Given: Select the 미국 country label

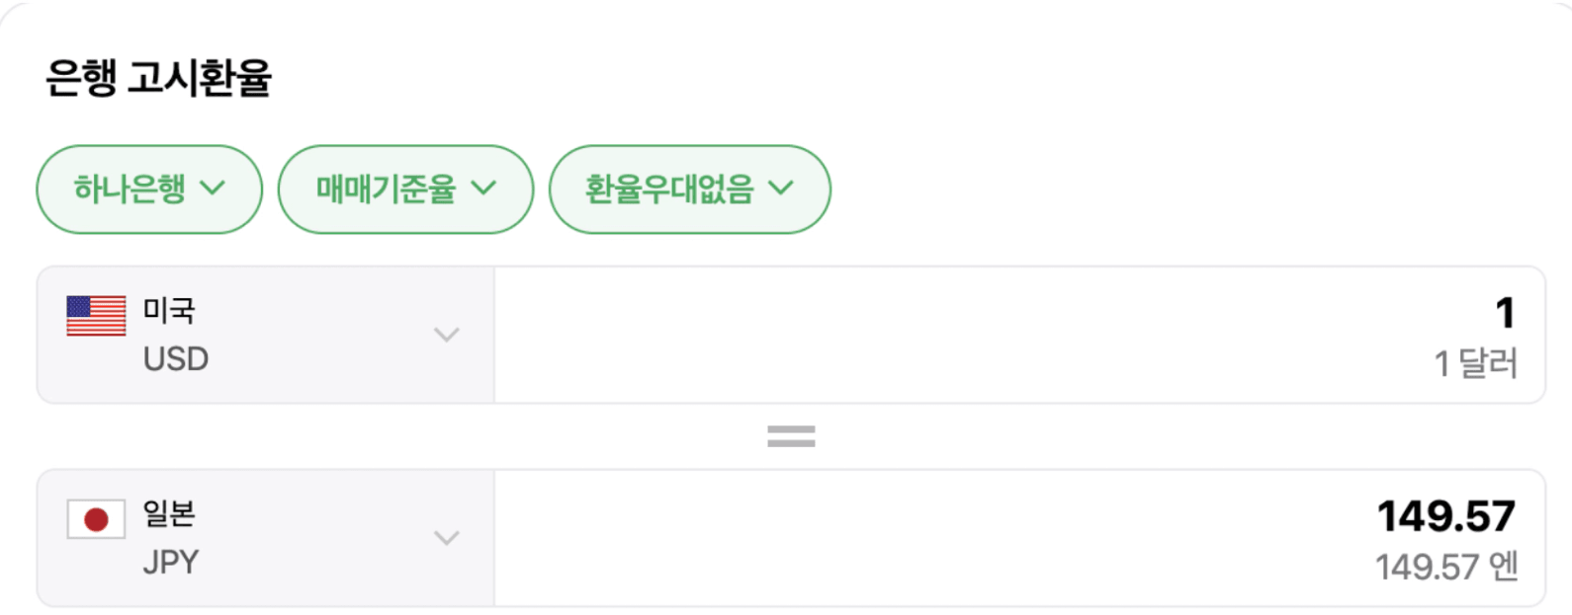Looking at the screenshot, I should coord(169,310).
